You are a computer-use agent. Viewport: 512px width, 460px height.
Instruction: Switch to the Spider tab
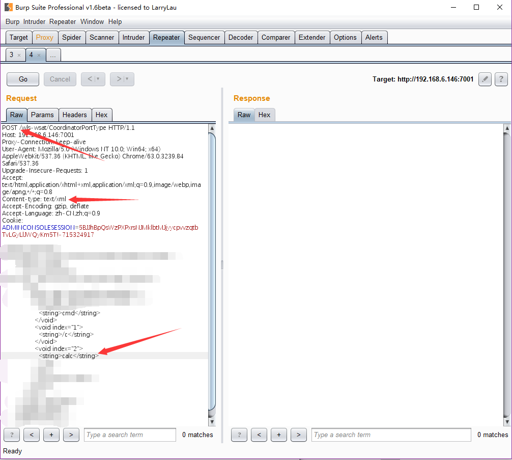(72, 38)
